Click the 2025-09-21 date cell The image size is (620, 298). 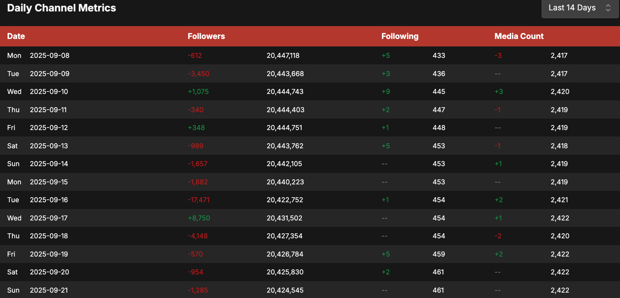coord(49,290)
